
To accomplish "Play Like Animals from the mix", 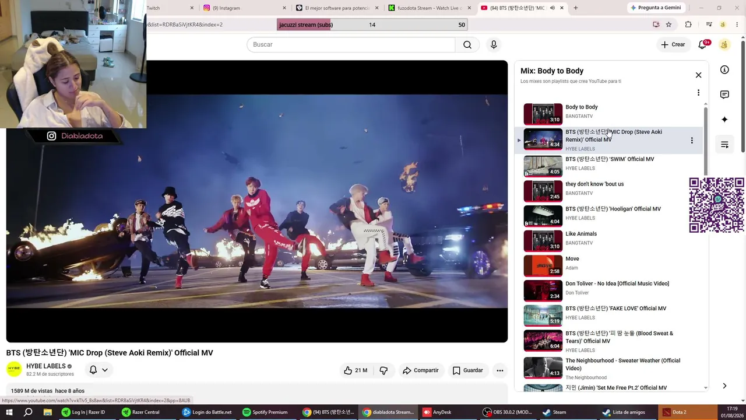I will pyautogui.click(x=608, y=241).
